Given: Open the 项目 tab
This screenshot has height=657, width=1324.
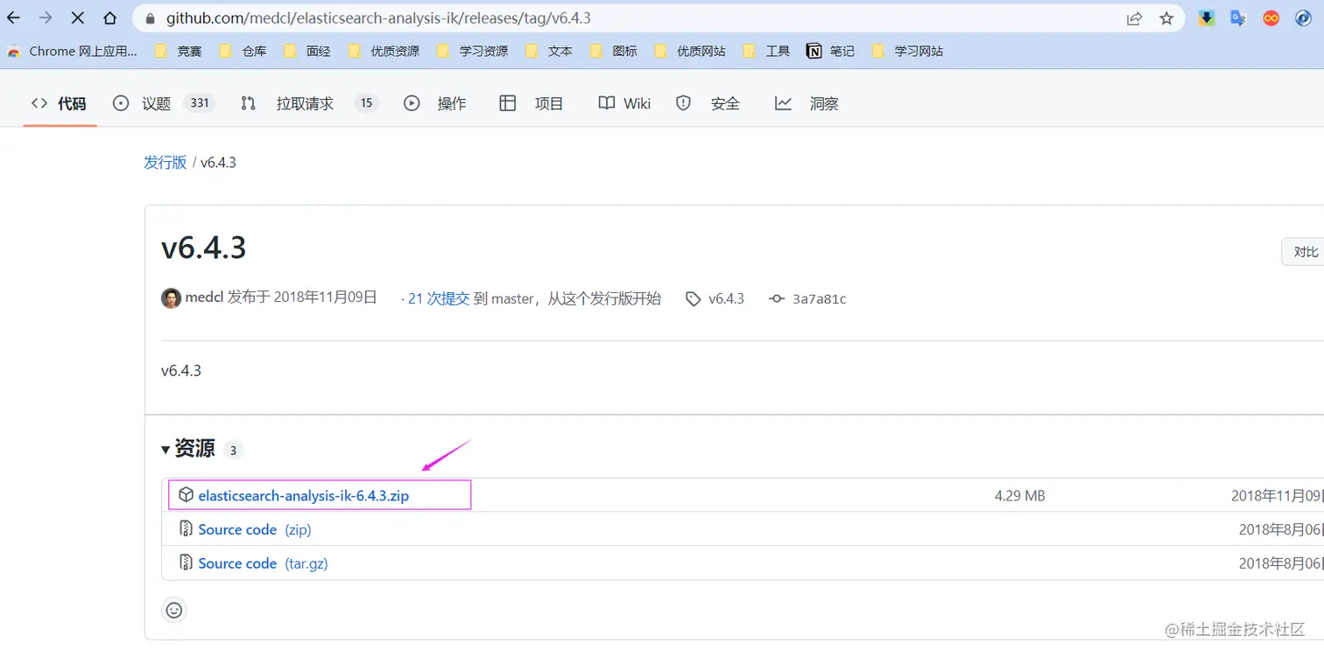Looking at the screenshot, I should point(532,103).
